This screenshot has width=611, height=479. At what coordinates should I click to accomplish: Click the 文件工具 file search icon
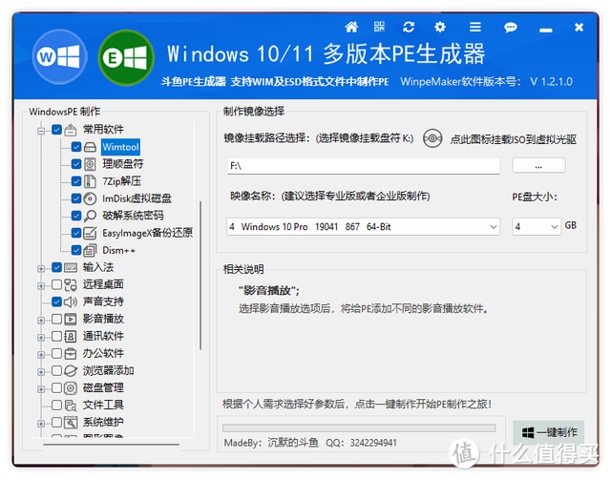(x=71, y=405)
